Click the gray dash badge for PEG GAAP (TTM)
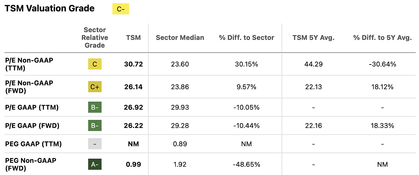The width and height of the screenshot is (419, 175). coord(95,144)
